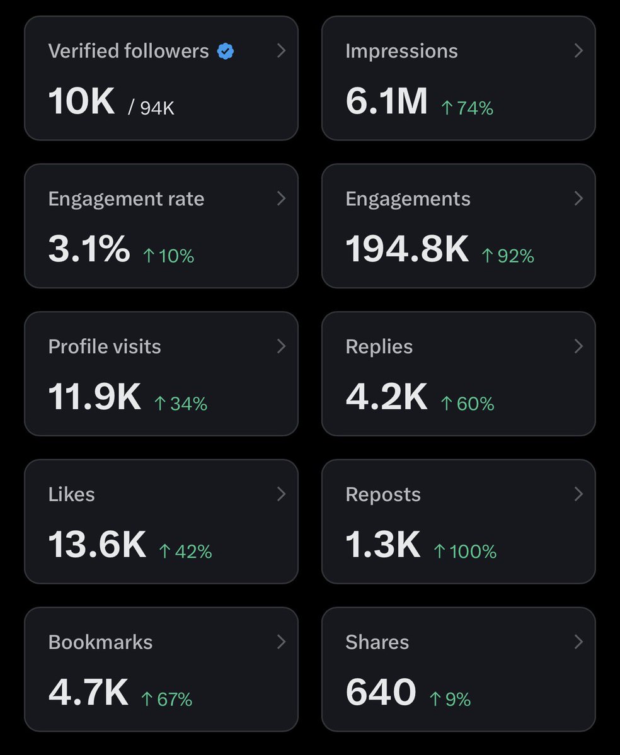Click the 640 shares number
Viewport: 620px width, 755px height.
click(381, 693)
